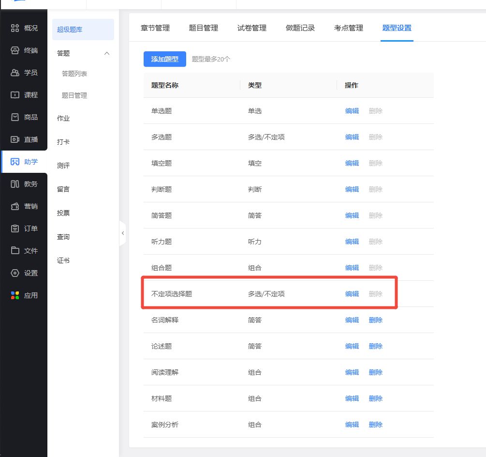
Task: Select the 营销 marketing icon
Action: tap(15, 206)
